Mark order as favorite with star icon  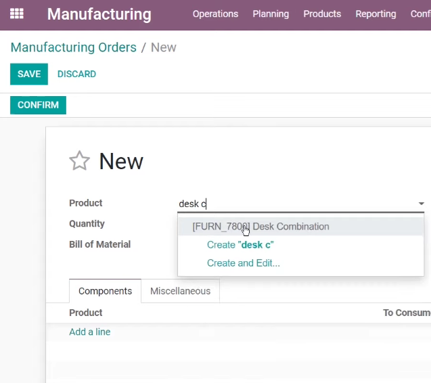pyautogui.click(x=79, y=161)
